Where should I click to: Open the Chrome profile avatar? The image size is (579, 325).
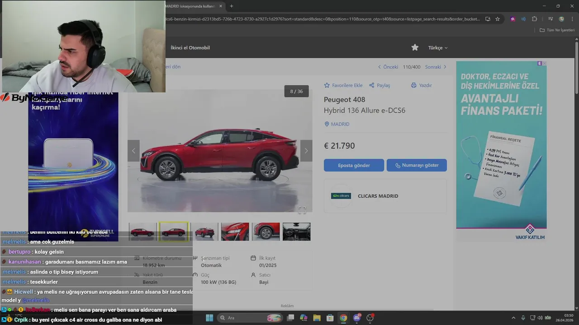pos(561,19)
